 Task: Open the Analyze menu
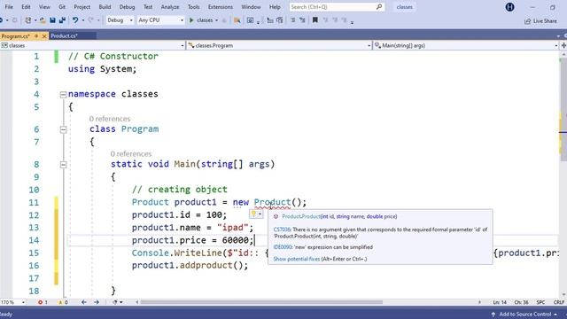[x=169, y=7]
